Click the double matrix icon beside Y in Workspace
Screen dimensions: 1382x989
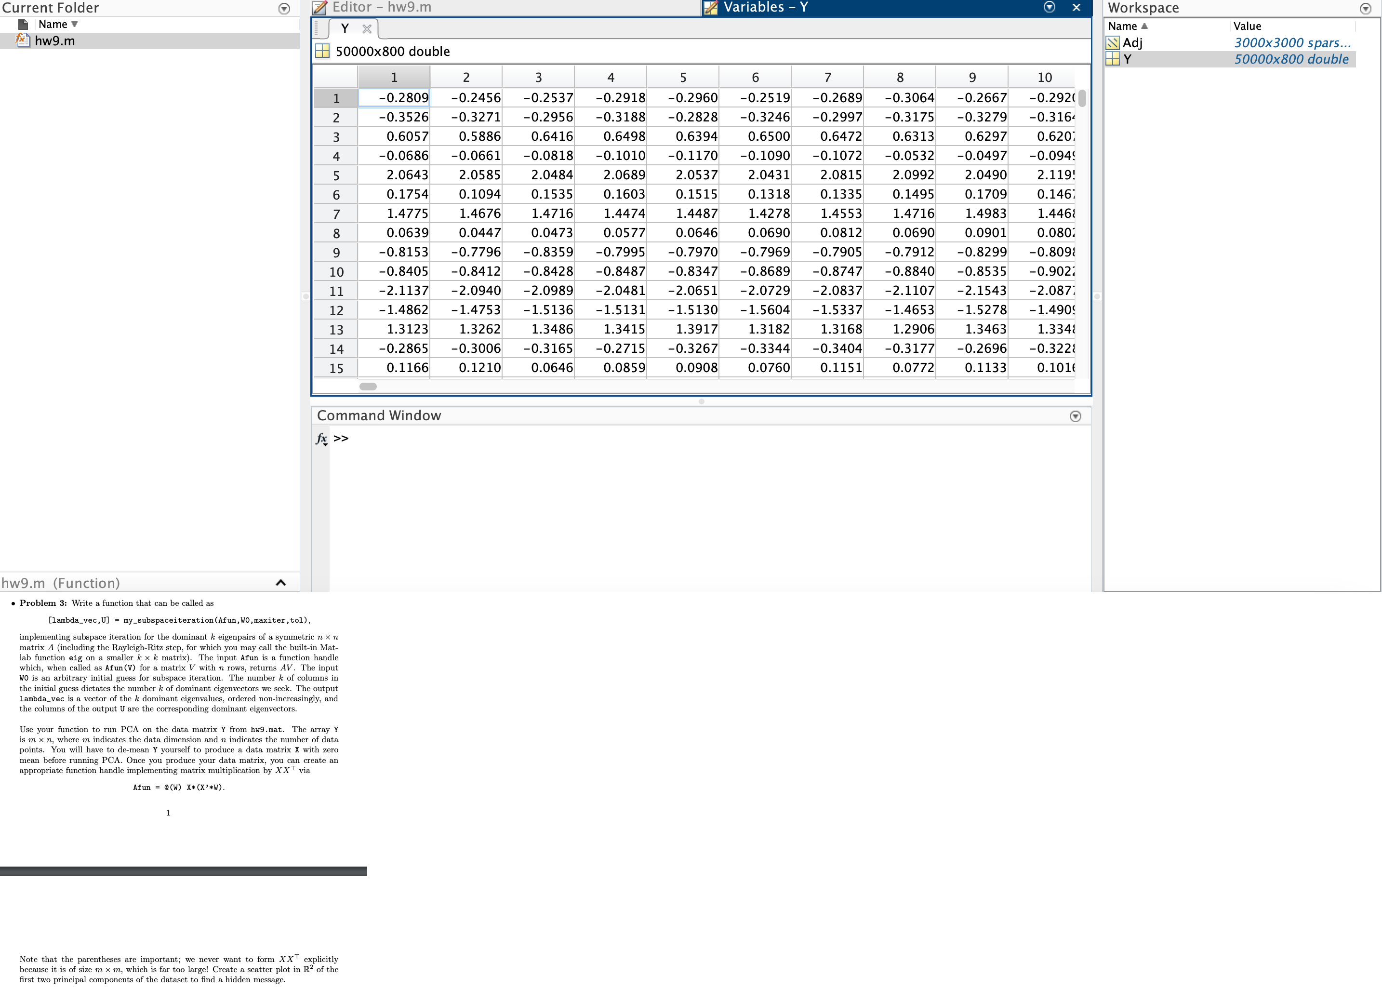(1112, 59)
